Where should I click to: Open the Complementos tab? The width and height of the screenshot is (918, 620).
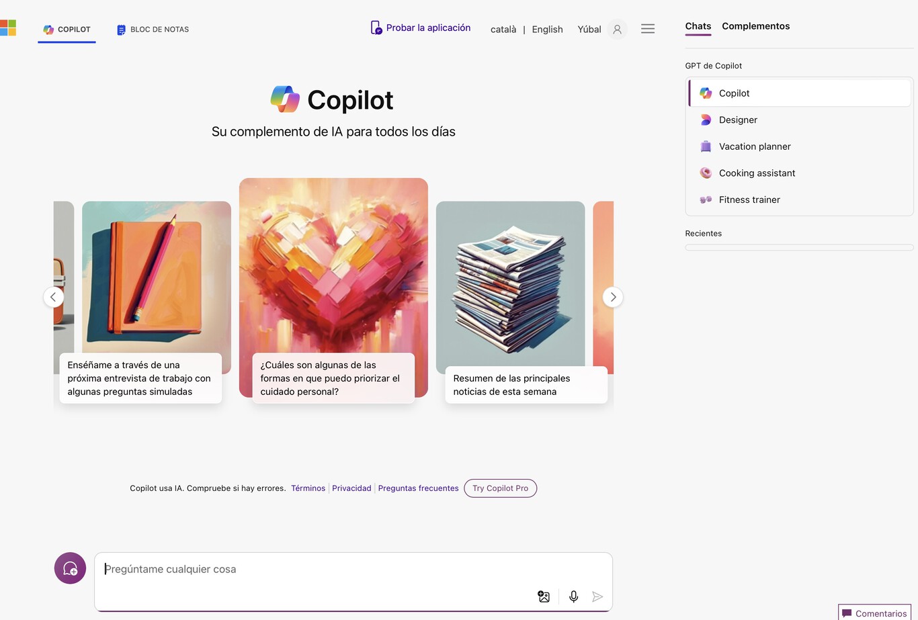(x=755, y=26)
